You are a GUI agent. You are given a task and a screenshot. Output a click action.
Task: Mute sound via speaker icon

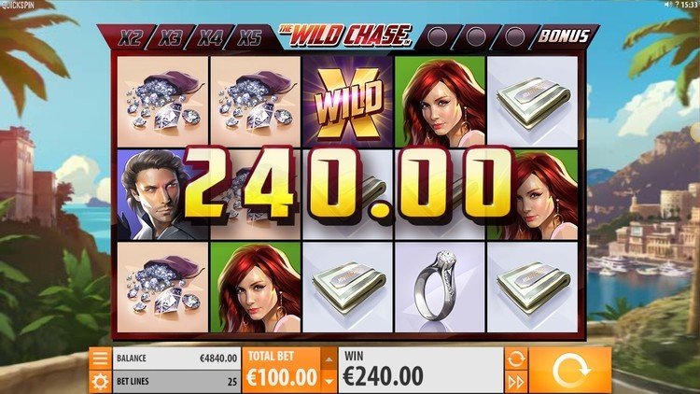pos(668,5)
